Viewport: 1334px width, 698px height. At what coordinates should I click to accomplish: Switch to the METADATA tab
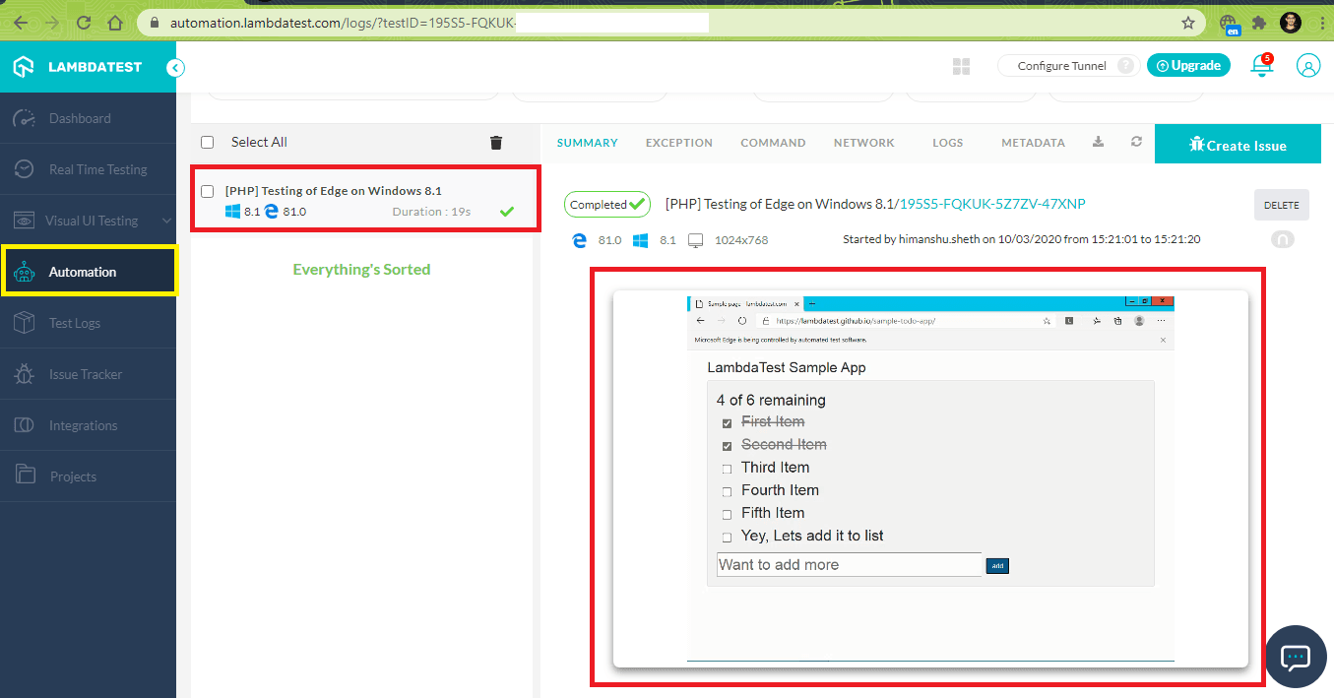[x=1033, y=143]
